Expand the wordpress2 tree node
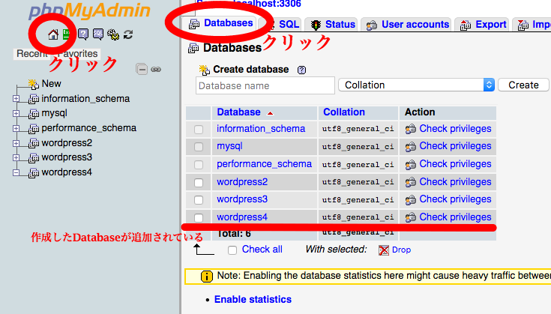 [16, 143]
